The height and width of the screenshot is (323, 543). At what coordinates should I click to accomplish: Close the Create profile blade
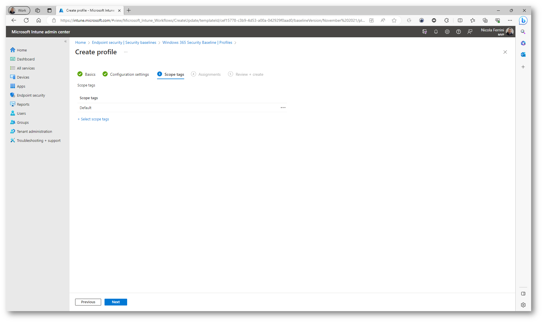point(505,52)
